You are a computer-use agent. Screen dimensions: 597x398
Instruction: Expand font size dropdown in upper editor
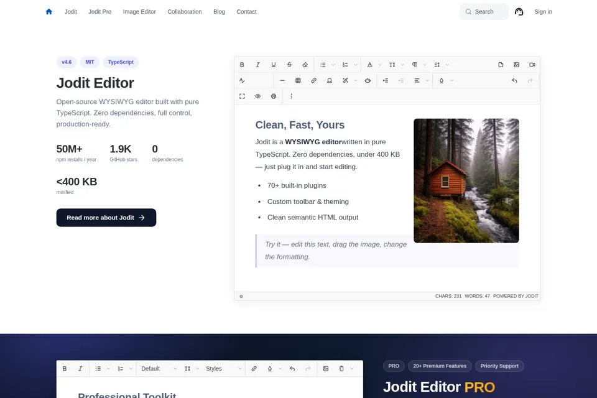[402, 65]
